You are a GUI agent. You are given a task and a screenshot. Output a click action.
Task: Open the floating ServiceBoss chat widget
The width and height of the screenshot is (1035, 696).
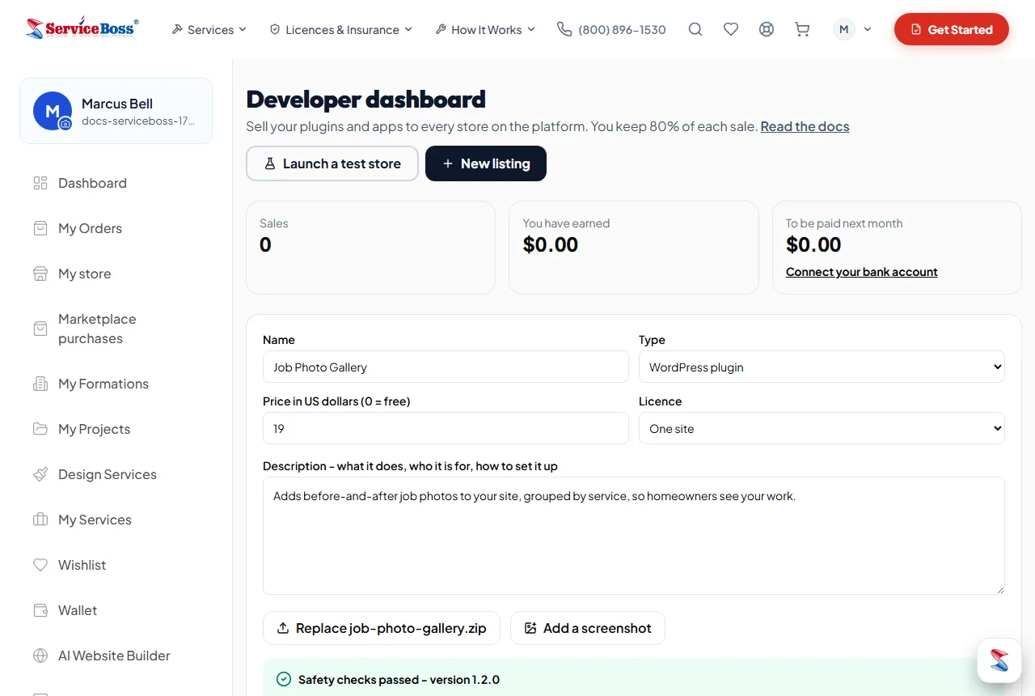click(x=999, y=660)
